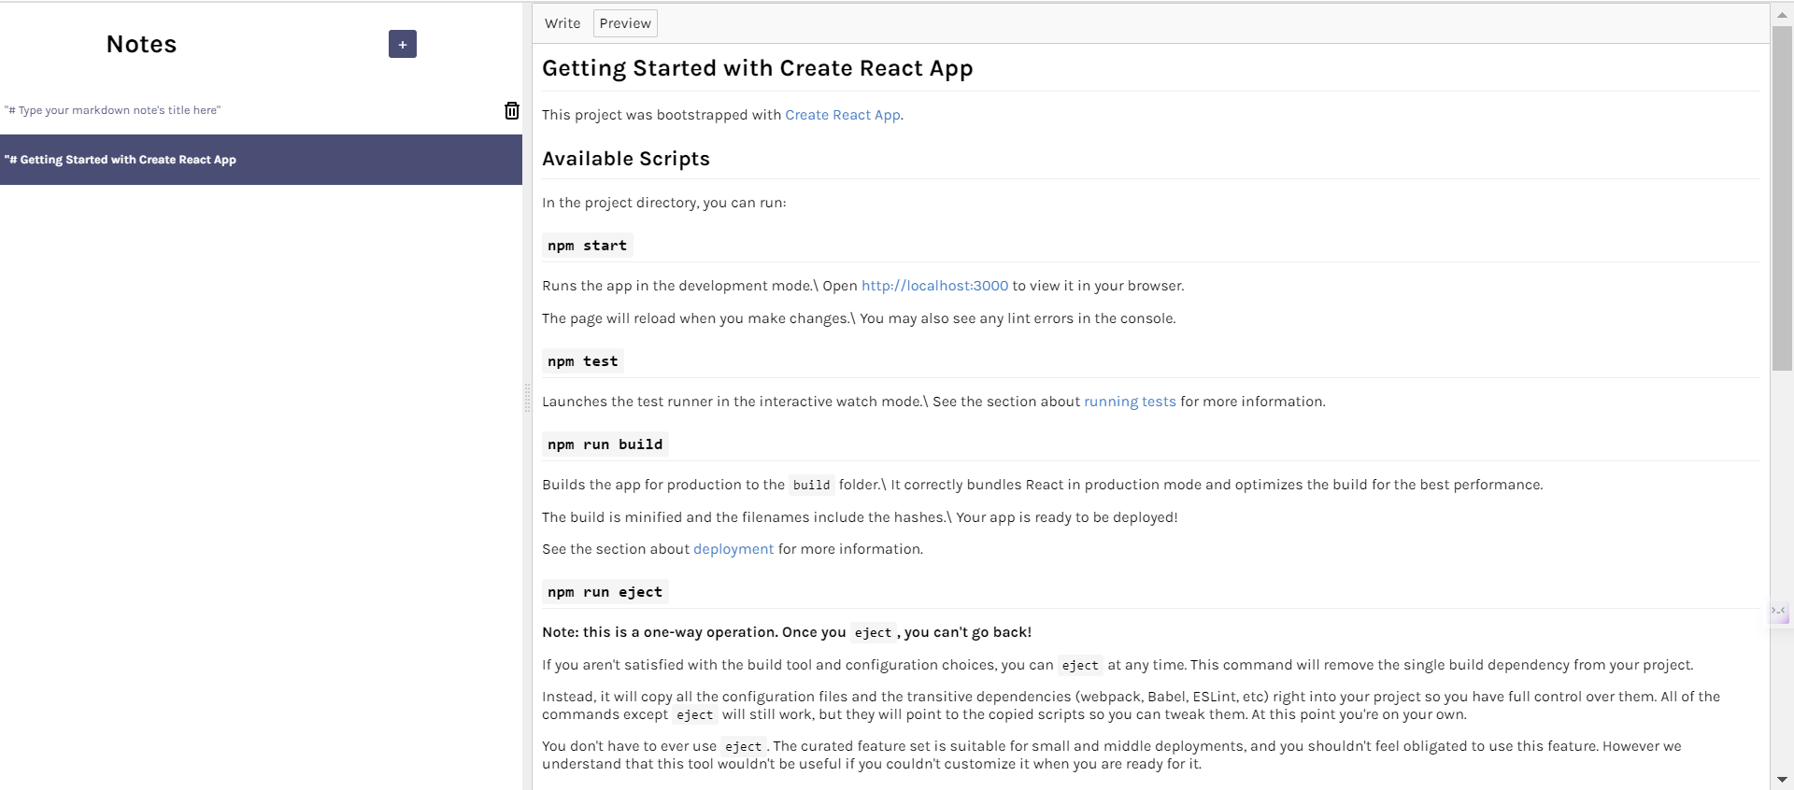This screenshot has height=790, width=1794.
Task: Add a new note with plus button
Action: coord(403,44)
